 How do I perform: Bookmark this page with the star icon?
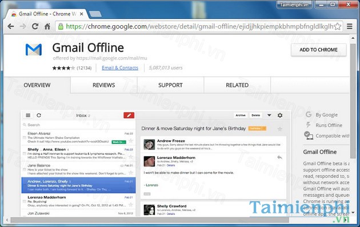click(338, 26)
